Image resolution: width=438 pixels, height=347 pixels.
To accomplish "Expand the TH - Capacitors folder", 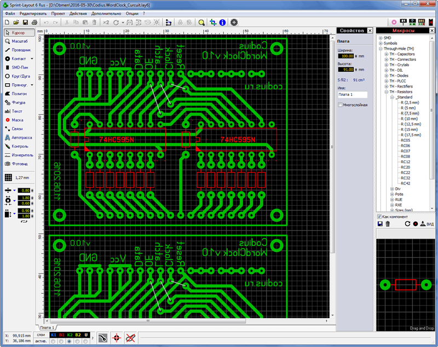I will tap(386, 54).
